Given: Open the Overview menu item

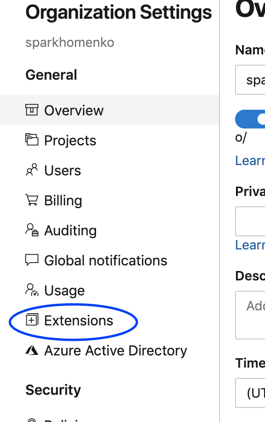Looking at the screenshot, I should pyautogui.click(x=110, y=110).
